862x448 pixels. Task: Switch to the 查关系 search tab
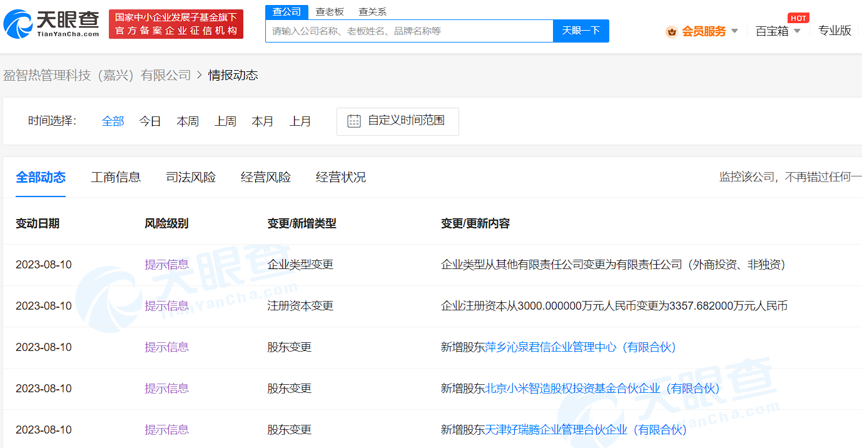click(x=372, y=12)
